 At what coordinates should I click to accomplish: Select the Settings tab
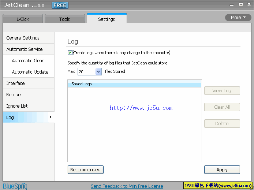point(107,18)
